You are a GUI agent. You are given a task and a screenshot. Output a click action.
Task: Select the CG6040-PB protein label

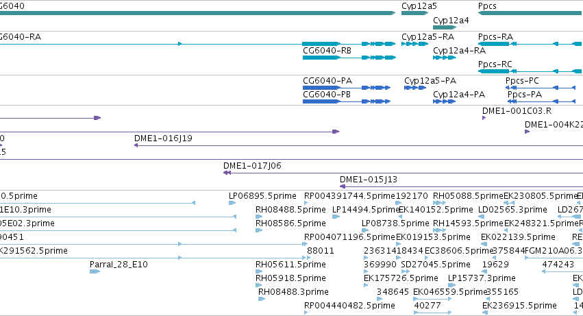[x=327, y=95]
